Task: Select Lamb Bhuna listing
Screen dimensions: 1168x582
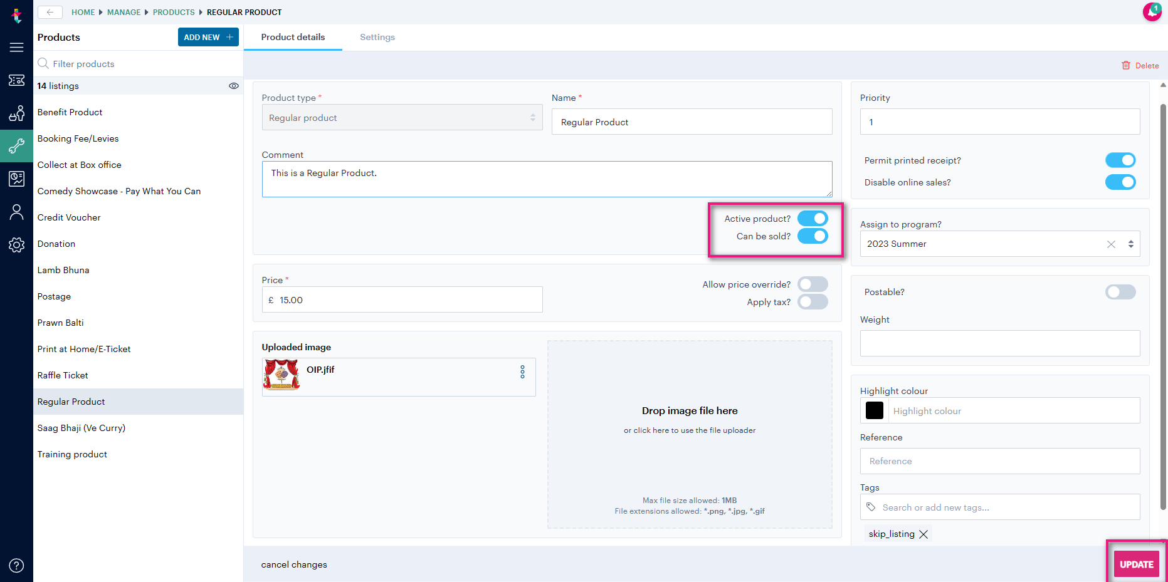Action: (138, 270)
